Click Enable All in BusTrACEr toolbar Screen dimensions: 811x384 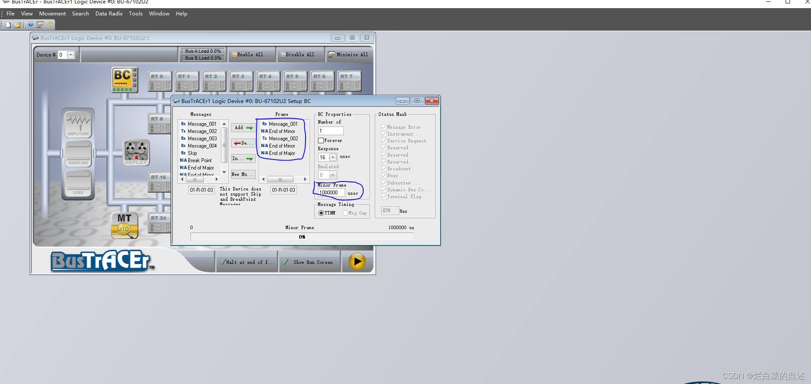(252, 54)
